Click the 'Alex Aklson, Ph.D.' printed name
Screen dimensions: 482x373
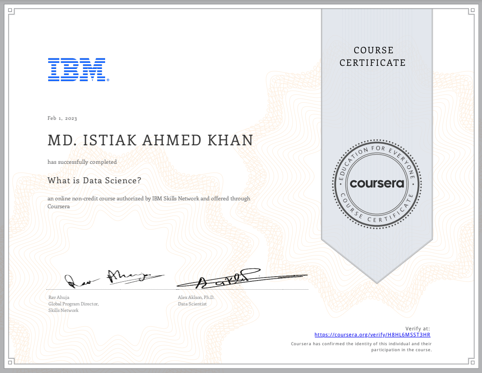(x=196, y=297)
